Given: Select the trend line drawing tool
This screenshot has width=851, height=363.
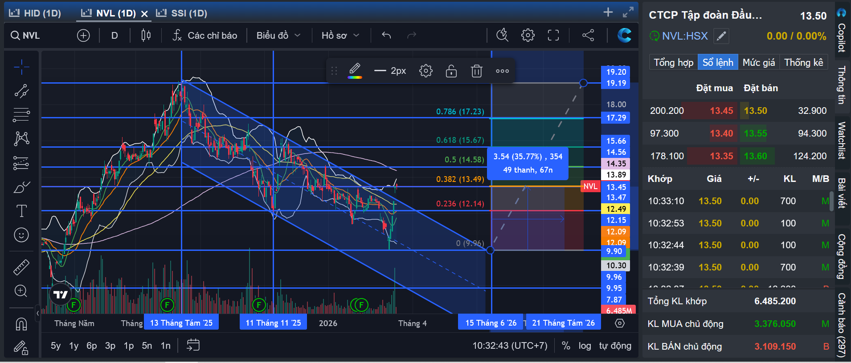Looking at the screenshot, I should pos(21,91).
